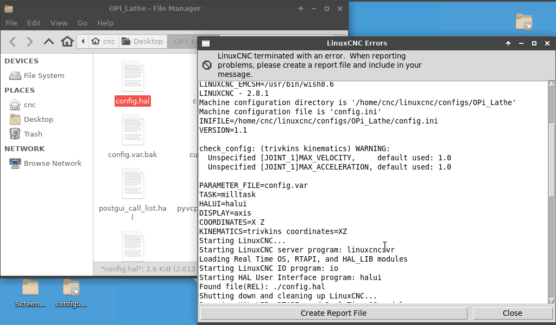This screenshot has width=556, height=325.
Task: Click 'COORDINATES=X Z' log line
Action: [232, 222]
